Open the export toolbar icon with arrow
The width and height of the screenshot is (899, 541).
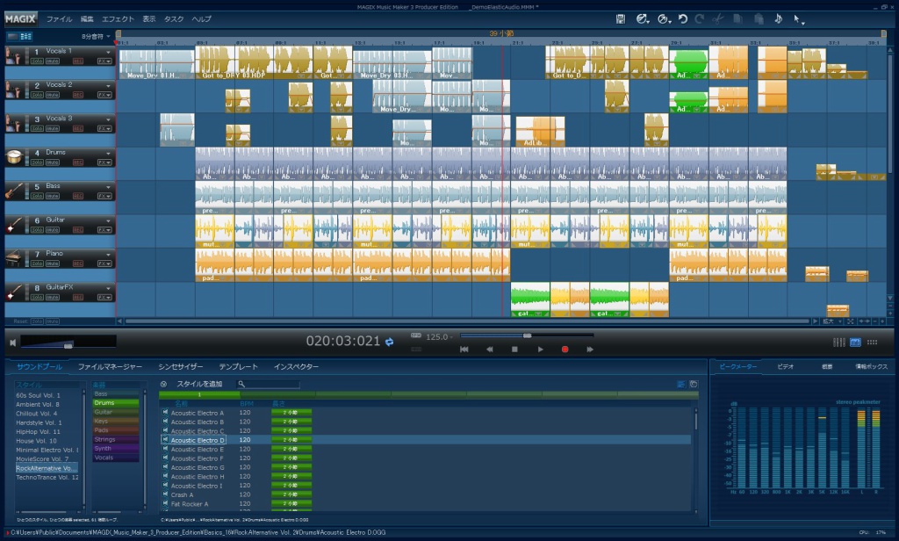[x=664, y=19]
